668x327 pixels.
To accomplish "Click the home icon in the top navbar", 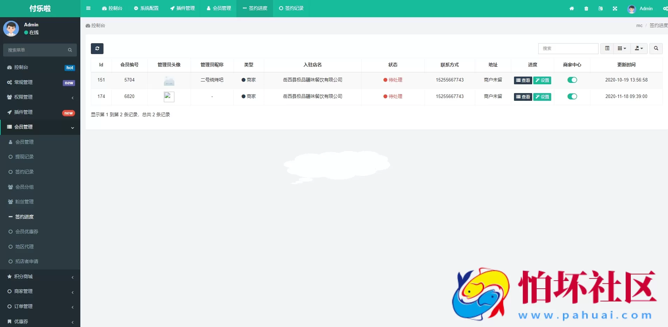I will (x=572, y=8).
